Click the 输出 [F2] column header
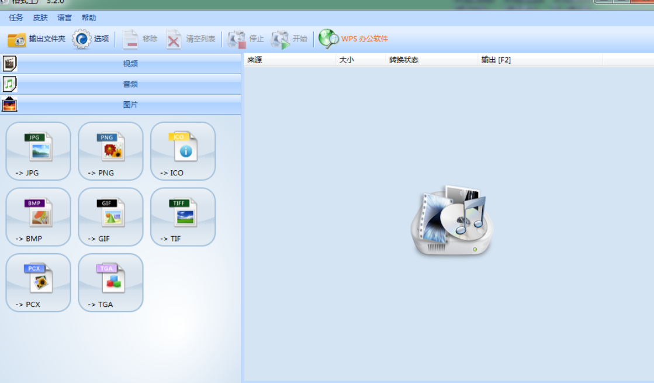This screenshot has width=654, height=383. point(540,60)
